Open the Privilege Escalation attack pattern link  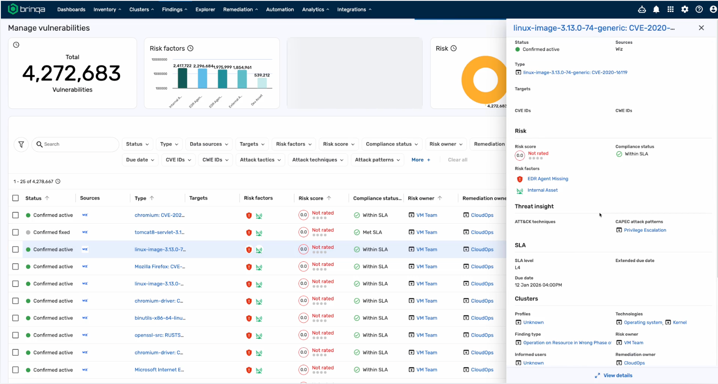coord(645,230)
